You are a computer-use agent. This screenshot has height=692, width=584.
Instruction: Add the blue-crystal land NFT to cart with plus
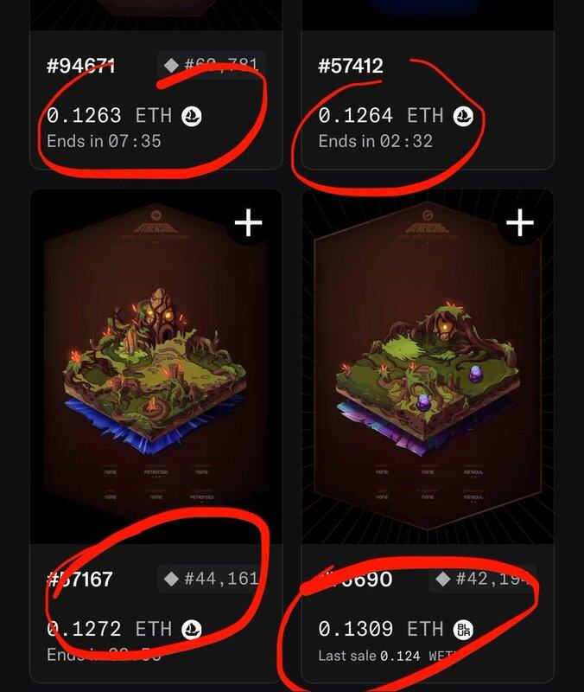[249, 222]
